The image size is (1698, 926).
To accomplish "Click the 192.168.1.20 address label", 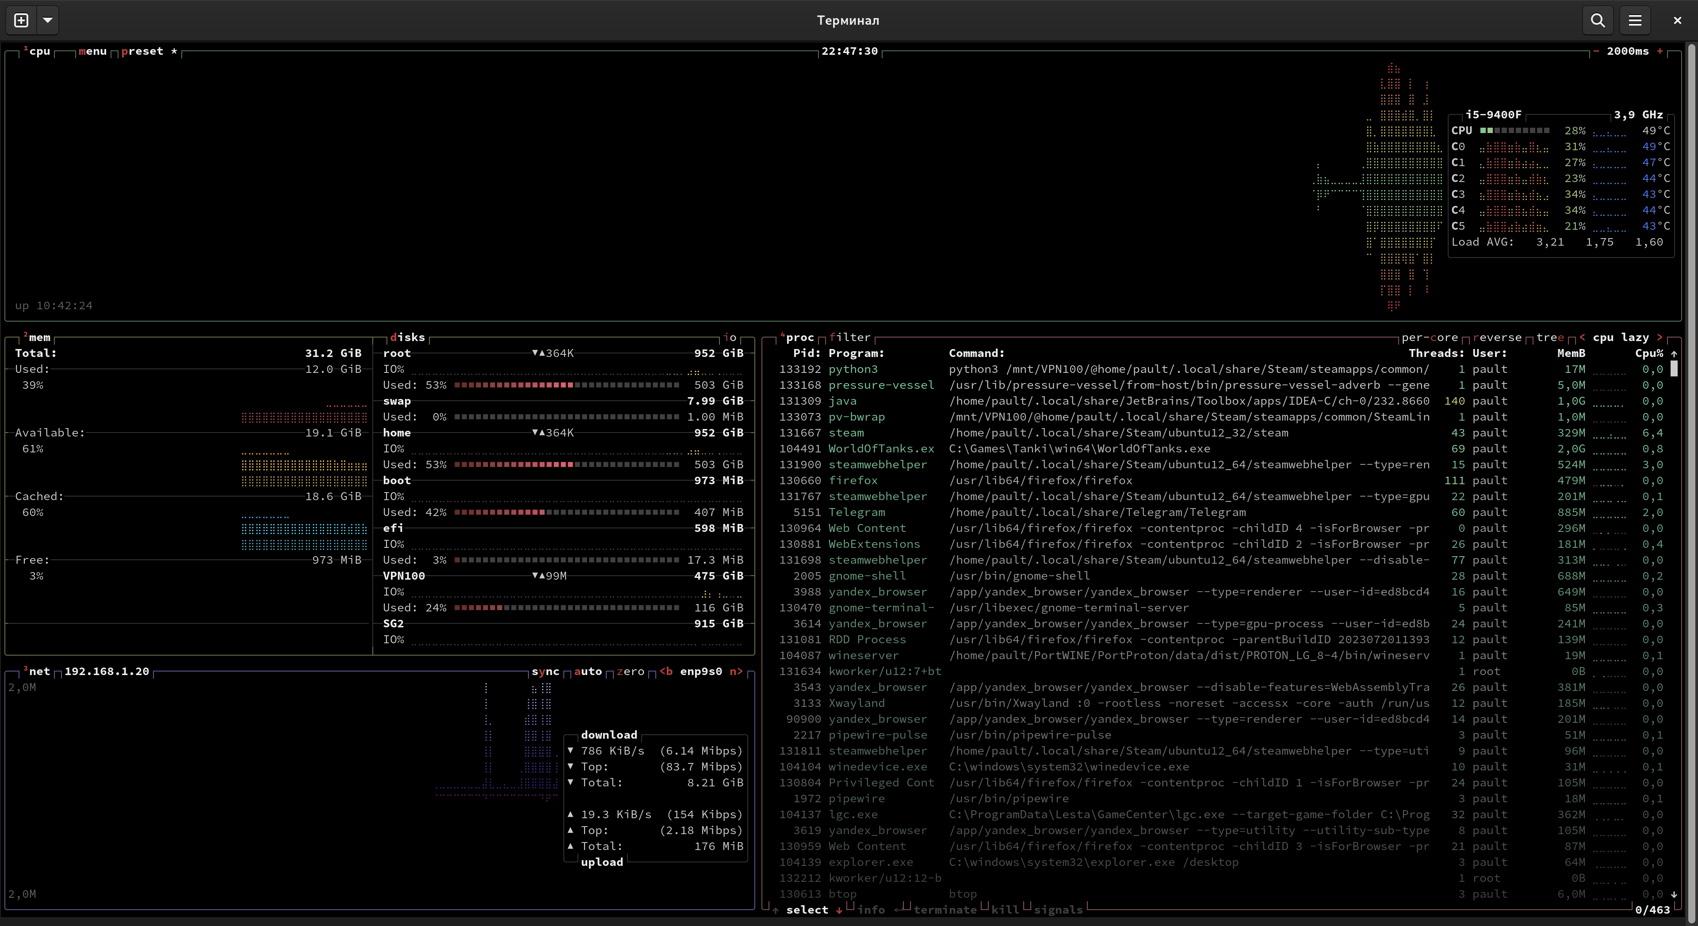I will [x=107, y=671].
